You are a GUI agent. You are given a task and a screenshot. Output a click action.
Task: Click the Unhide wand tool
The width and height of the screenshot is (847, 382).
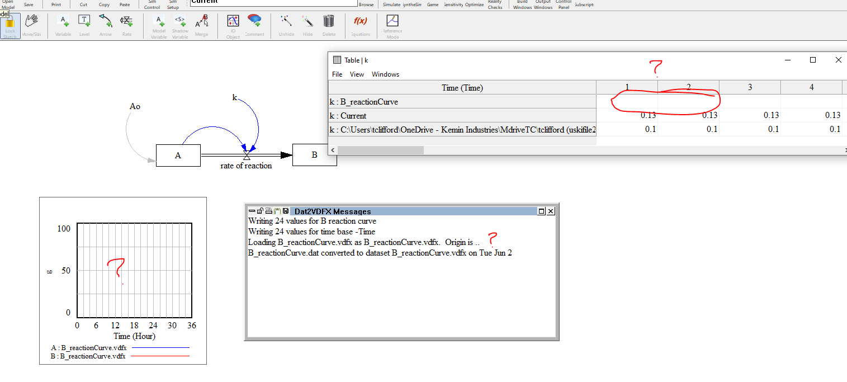286,26
